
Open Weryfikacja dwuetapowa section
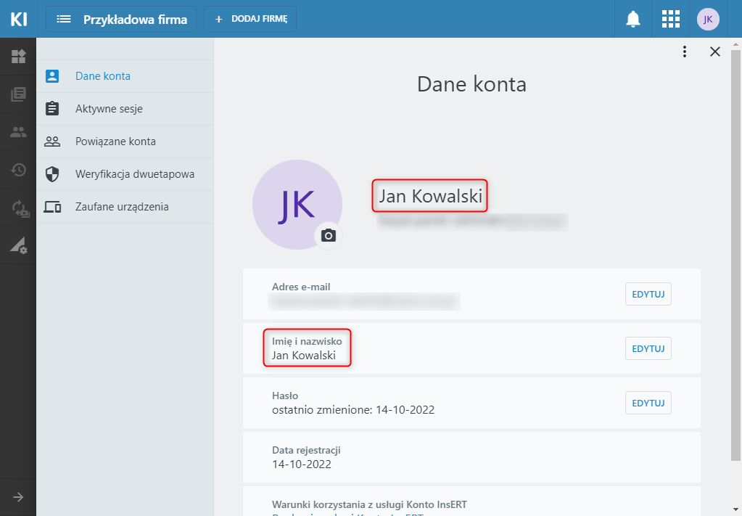(125, 174)
